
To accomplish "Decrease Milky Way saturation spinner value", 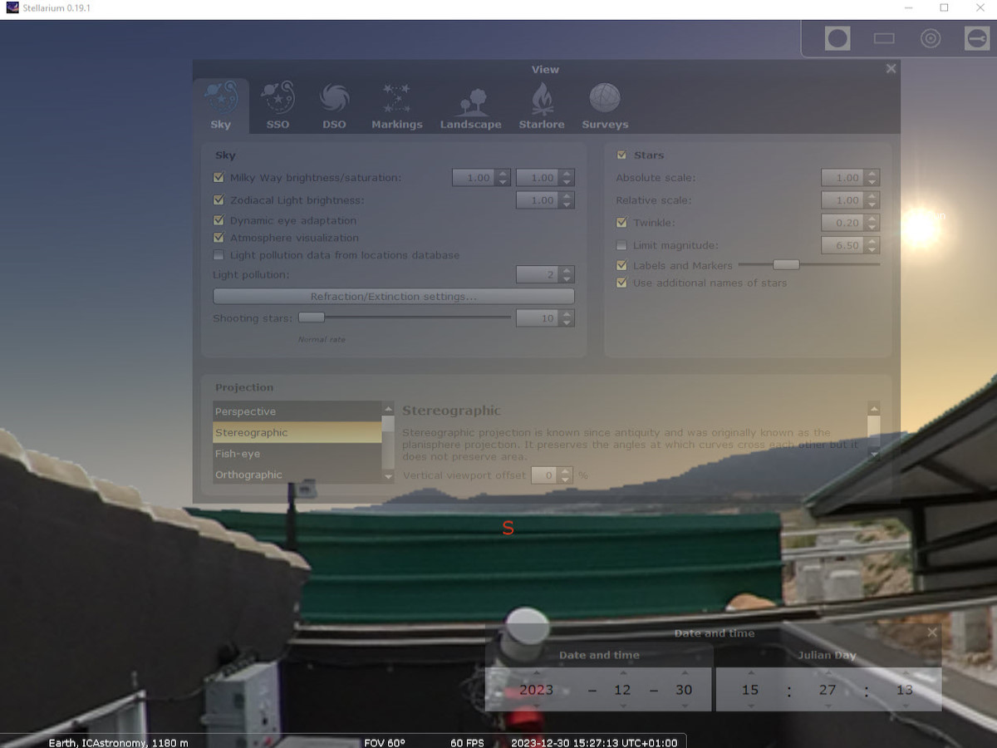I will coord(567,182).
